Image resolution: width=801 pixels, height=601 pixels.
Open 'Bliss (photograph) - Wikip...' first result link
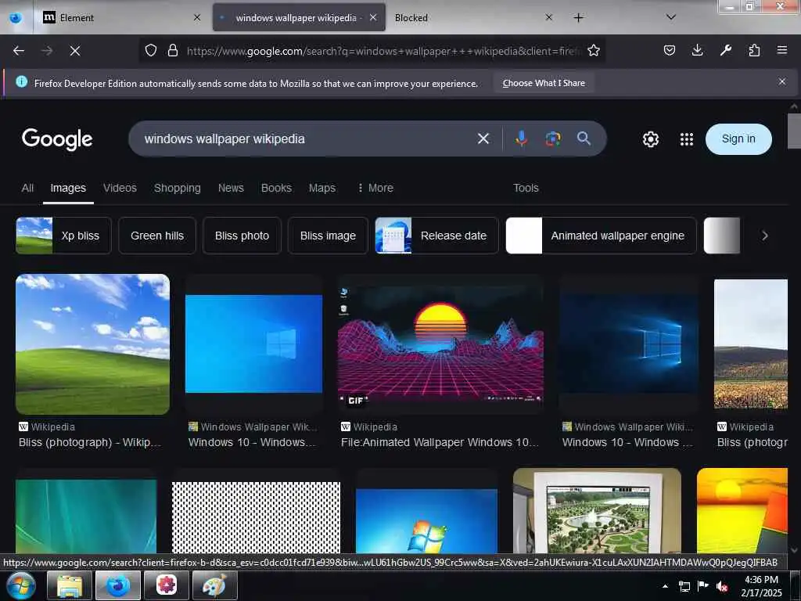[x=89, y=442]
